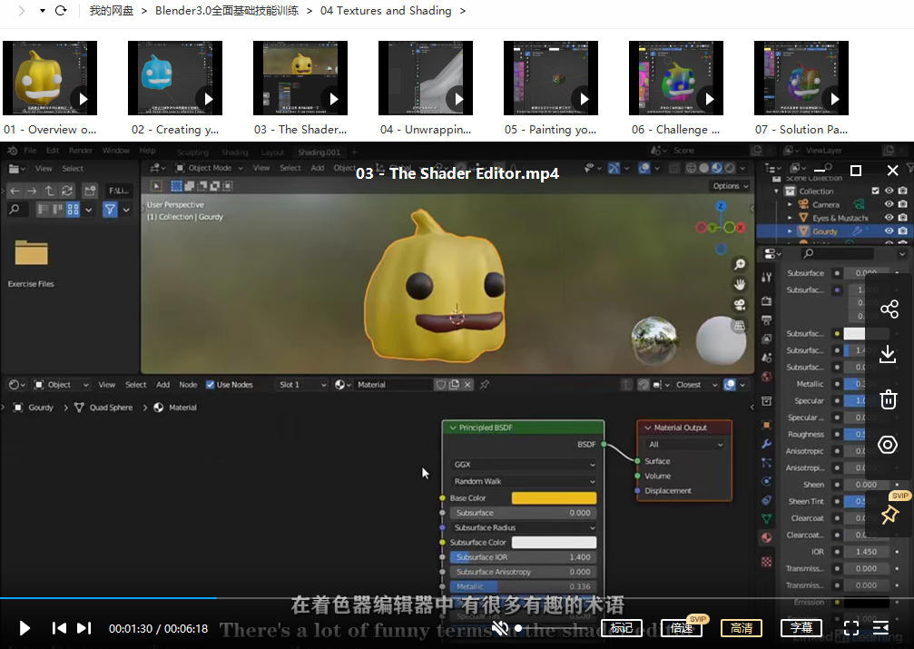Click the trash delete icon

coord(889,399)
